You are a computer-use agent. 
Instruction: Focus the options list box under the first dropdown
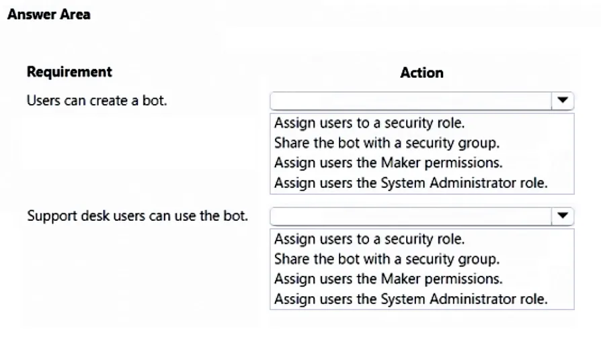coord(422,153)
